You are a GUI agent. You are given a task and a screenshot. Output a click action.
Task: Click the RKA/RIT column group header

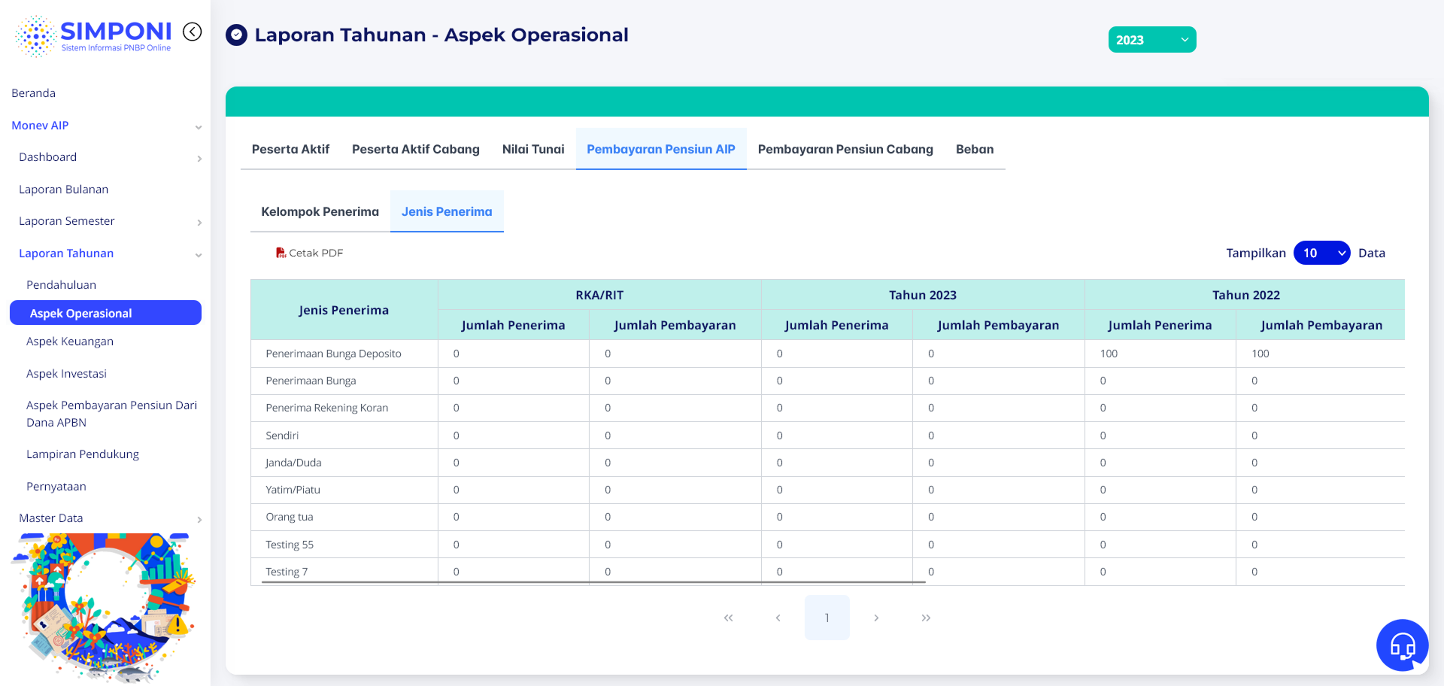(x=599, y=295)
